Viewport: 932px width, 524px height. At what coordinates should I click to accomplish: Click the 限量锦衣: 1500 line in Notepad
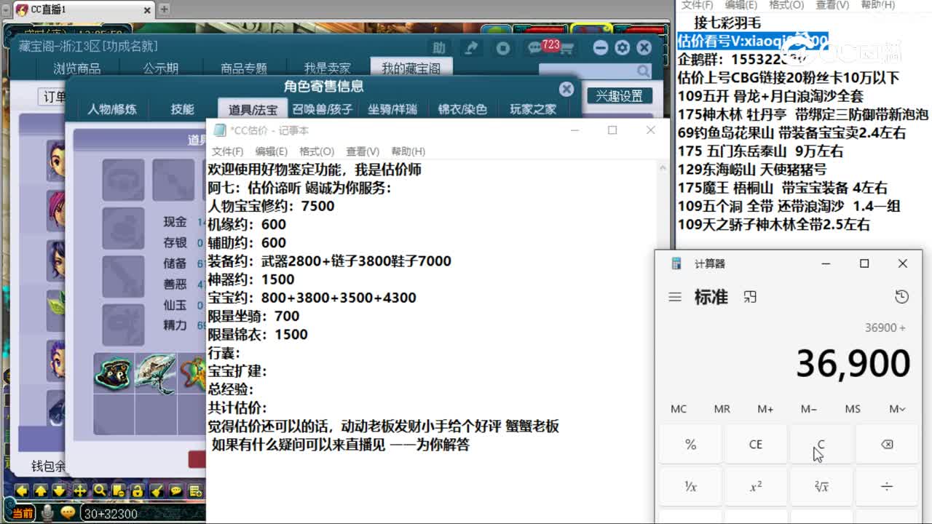pos(258,334)
